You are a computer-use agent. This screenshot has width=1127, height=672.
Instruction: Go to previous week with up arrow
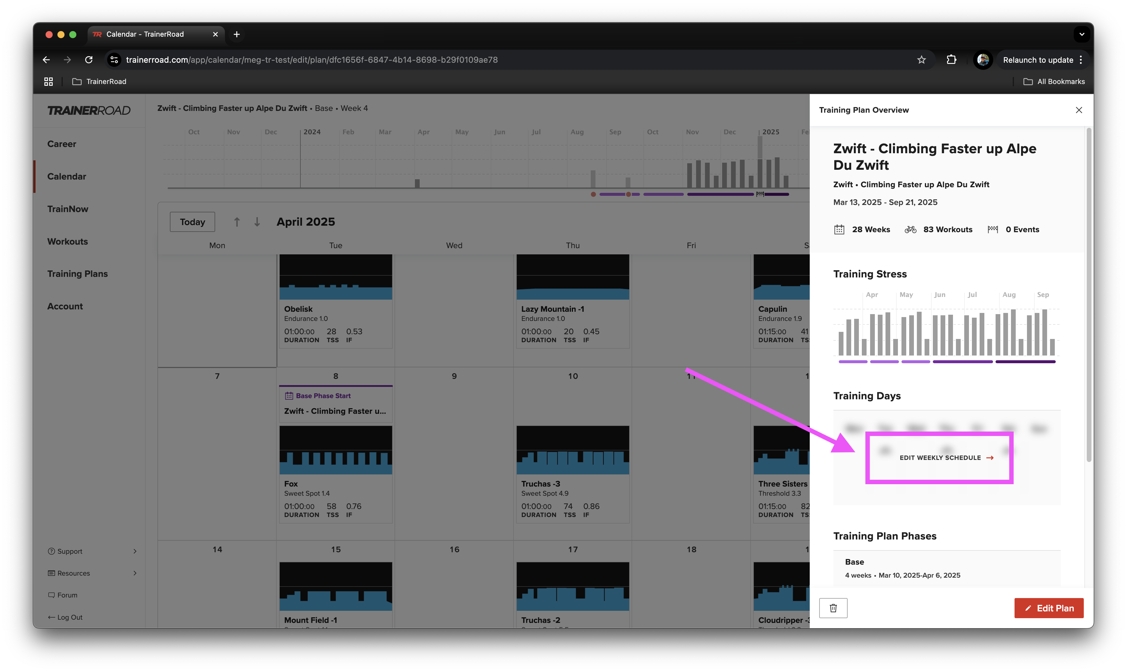[236, 222]
